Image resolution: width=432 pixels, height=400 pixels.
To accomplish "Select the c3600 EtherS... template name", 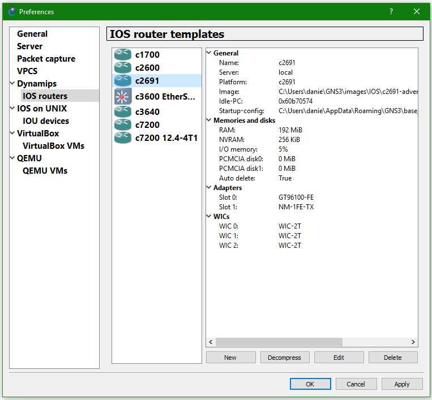I will click(165, 97).
